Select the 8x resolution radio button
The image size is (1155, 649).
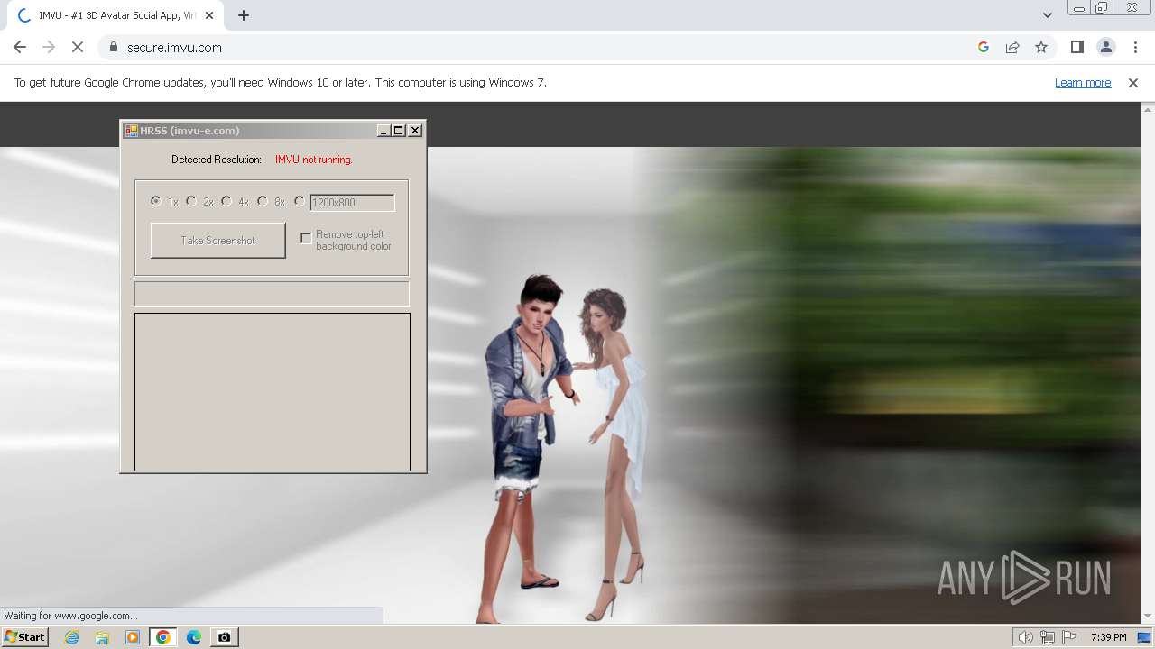tap(263, 201)
